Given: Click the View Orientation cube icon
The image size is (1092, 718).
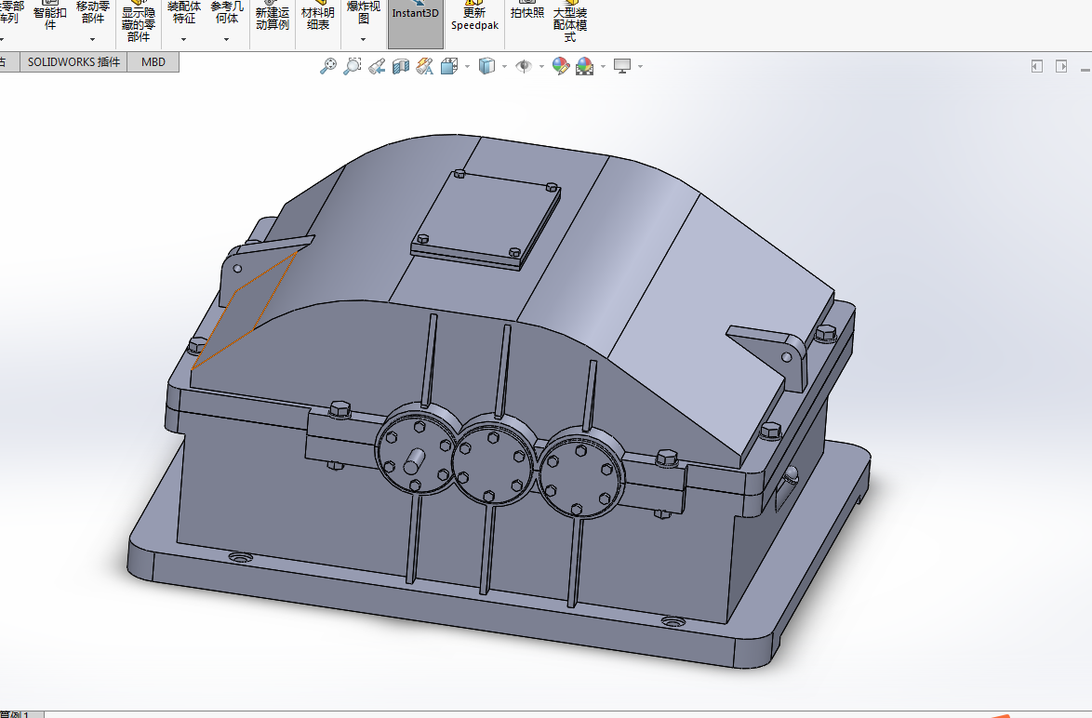Looking at the screenshot, I should tap(449, 66).
